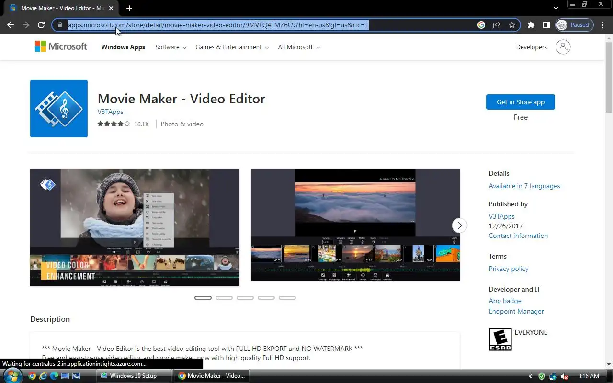The image size is (613, 383).
Task: Reload the page
Action: tap(41, 25)
